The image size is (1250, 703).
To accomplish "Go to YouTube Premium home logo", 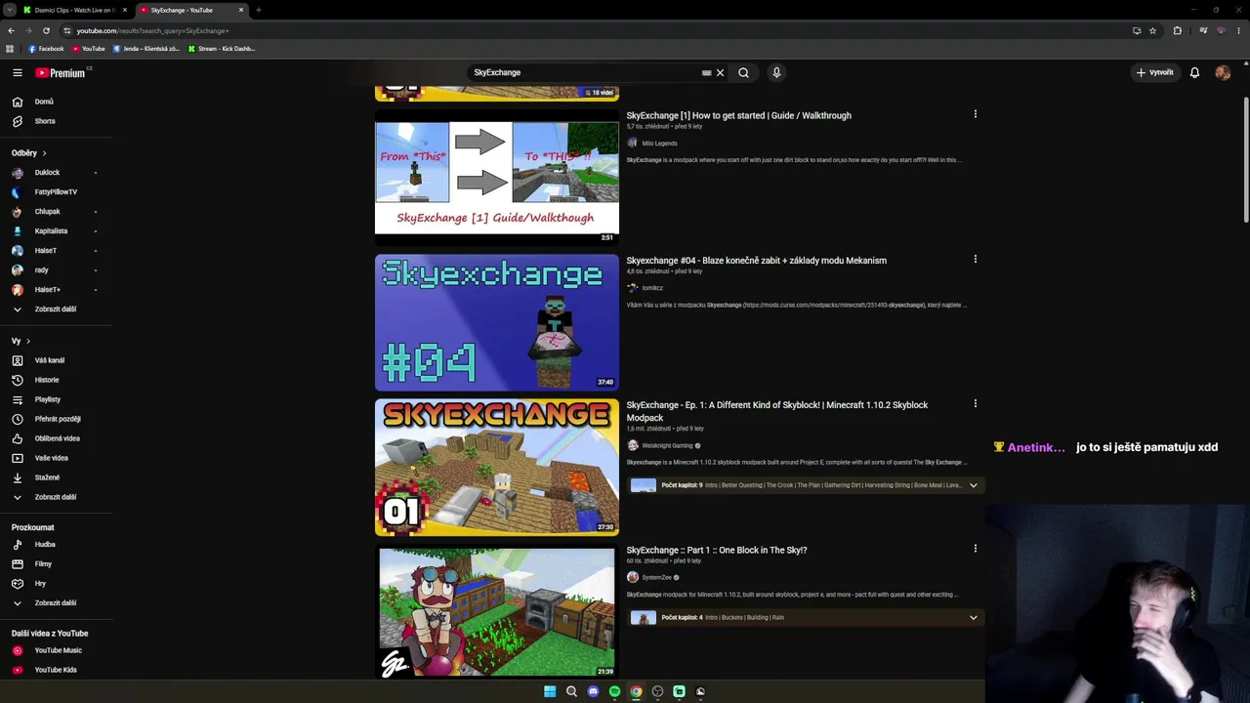I will point(61,73).
